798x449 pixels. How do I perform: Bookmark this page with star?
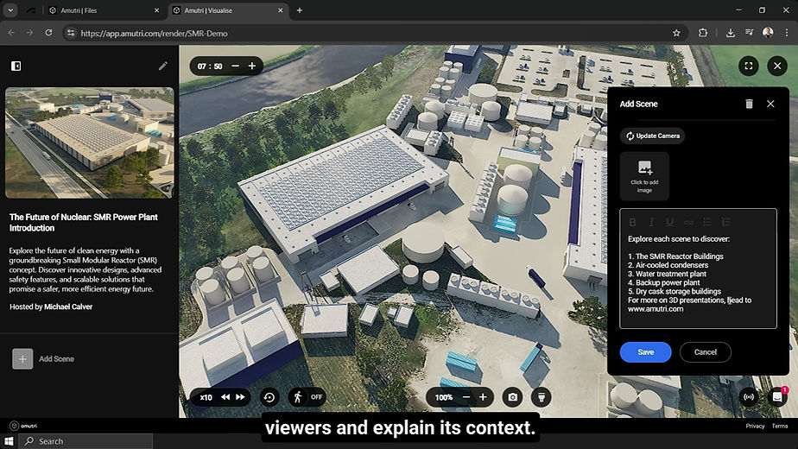click(676, 33)
